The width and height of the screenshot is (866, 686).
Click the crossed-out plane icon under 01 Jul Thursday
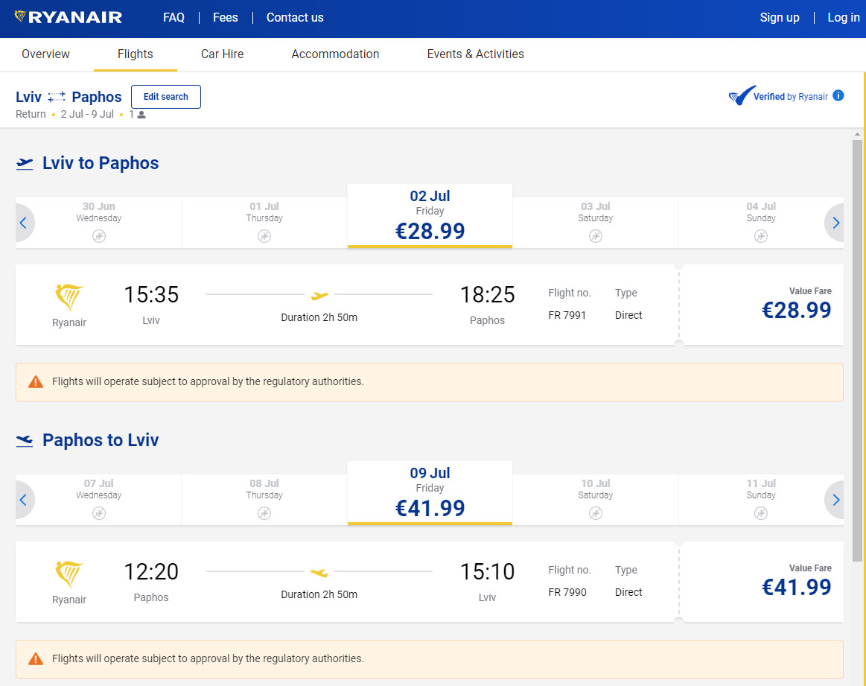tap(264, 235)
